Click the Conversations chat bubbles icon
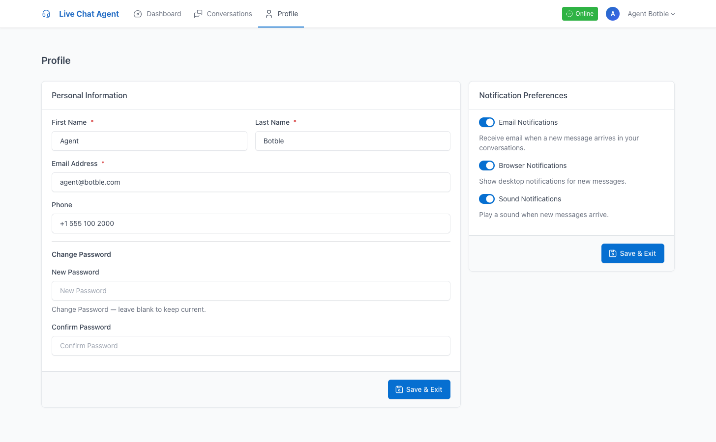 coord(198,14)
